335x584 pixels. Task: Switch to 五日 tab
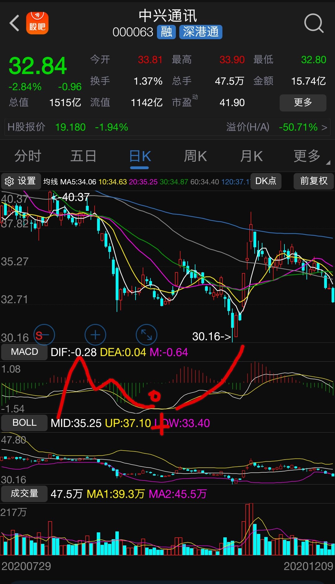tap(83, 156)
